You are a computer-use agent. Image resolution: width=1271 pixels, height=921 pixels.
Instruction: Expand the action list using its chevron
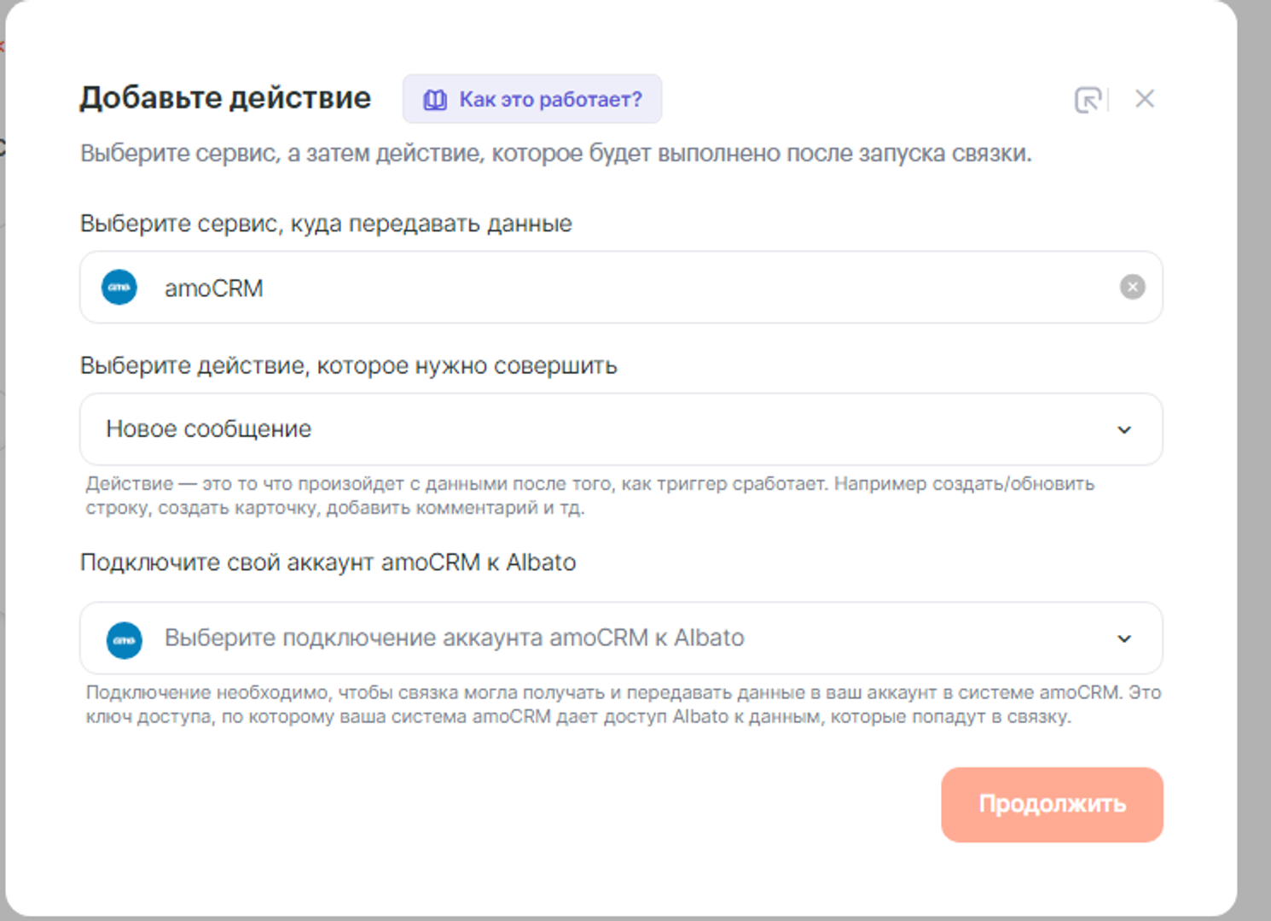(x=1124, y=430)
